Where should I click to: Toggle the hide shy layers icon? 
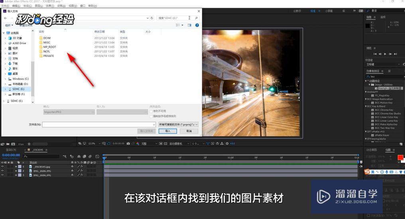point(79,156)
